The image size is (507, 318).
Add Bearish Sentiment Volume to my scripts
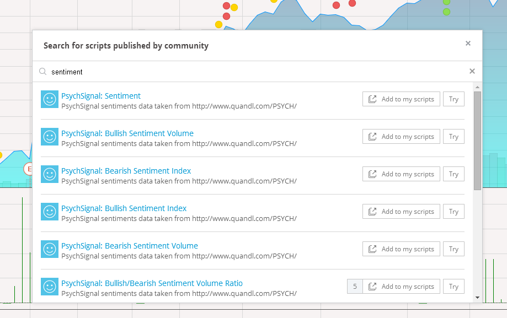tap(401, 249)
